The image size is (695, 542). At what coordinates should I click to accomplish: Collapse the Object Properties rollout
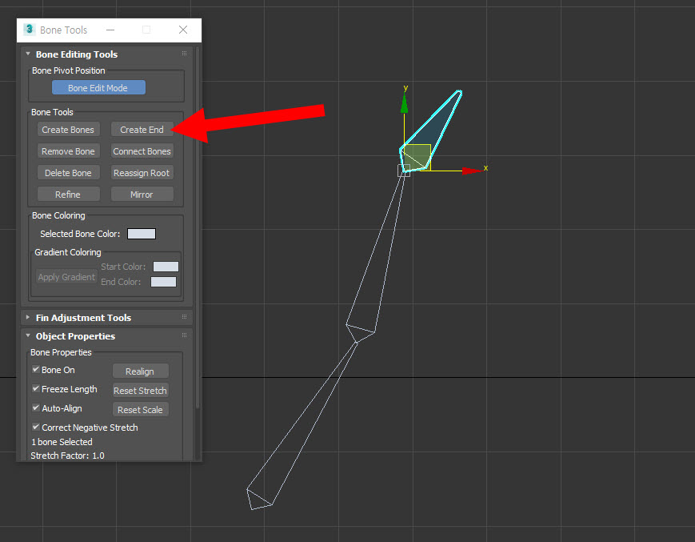(28, 335)
